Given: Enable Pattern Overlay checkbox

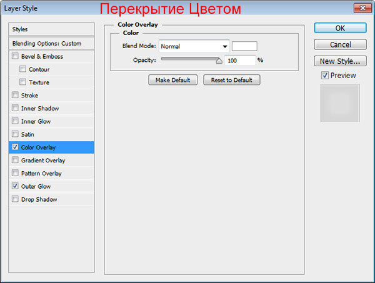Looking at the screenshot, I should tap(15, 173).
